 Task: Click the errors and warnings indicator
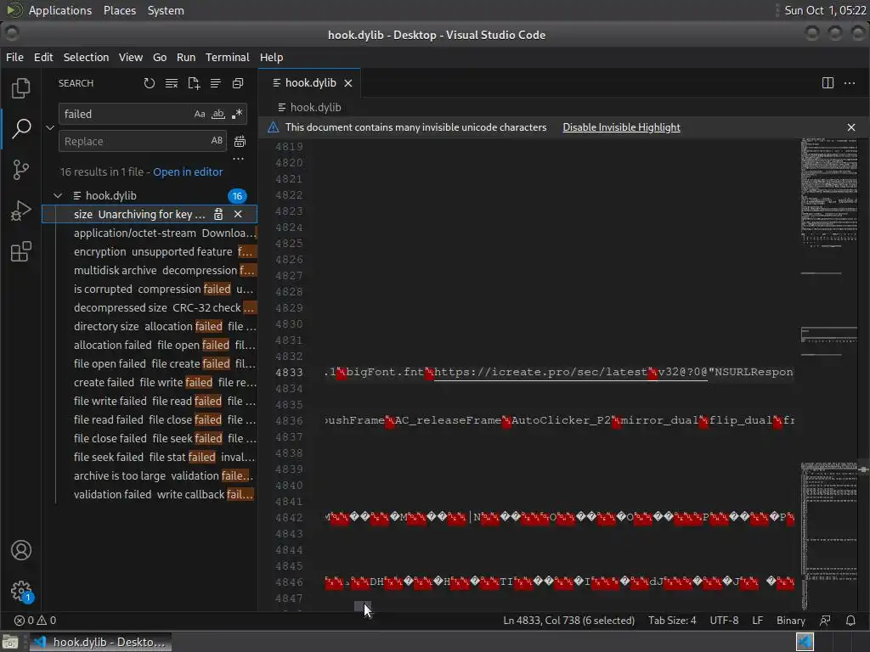(x=35, y=621)
